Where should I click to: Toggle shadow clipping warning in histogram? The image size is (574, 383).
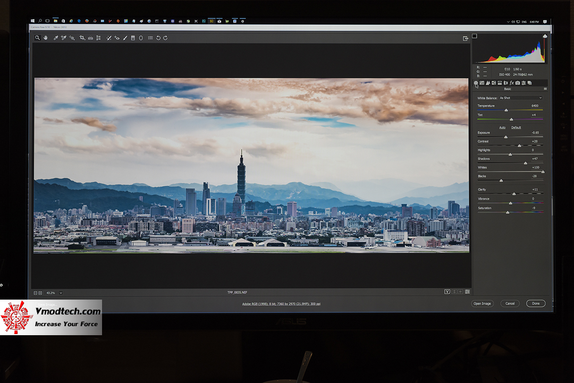475,36
